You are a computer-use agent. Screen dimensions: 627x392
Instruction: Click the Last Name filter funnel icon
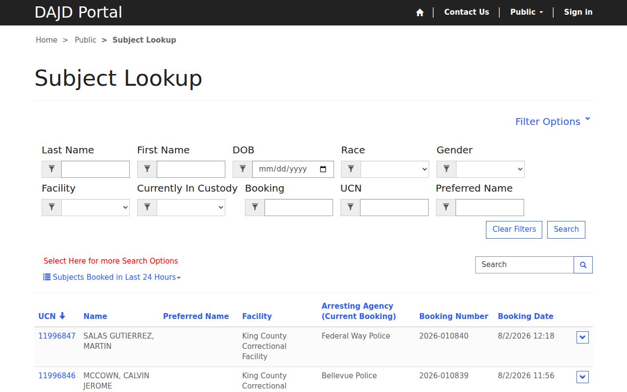[51, 169]
